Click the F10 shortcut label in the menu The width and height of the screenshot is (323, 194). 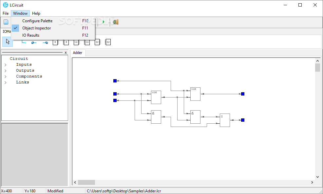tap(85, 21)
